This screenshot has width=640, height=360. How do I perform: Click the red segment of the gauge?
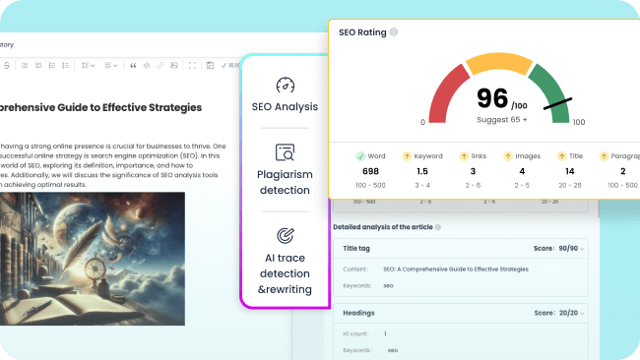(447, 94)
